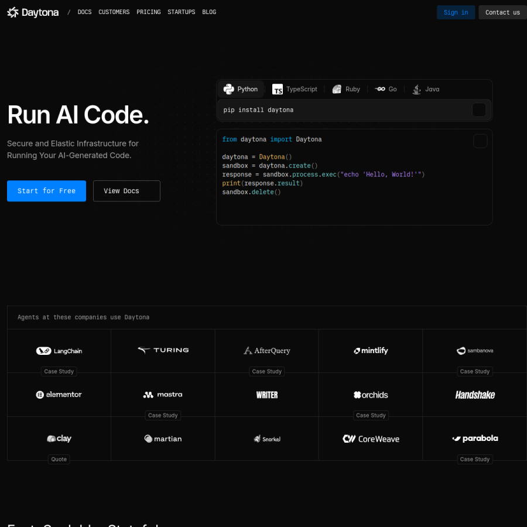Click the Contact us button
Screen dimensions: 527x527
coord(502,12)
